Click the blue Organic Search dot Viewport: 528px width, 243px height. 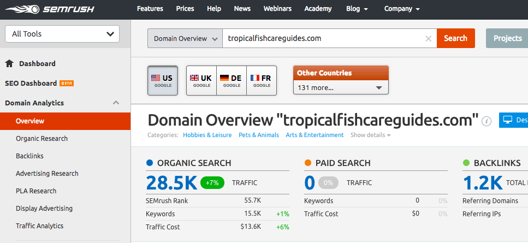coord(150,163)
